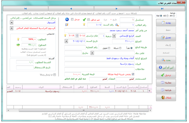Open the الصندوق account dropdown
This screenshot has width=189, height=123.
click(x=12, y=22)
